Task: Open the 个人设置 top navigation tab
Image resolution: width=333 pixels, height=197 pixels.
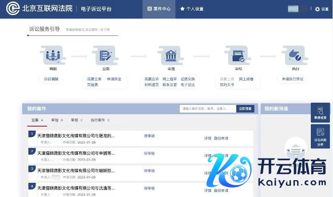Action: (192, 9)
